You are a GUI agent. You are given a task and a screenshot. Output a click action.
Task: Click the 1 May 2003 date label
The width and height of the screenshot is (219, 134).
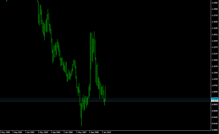pos(43,132)
